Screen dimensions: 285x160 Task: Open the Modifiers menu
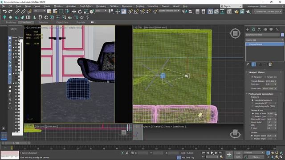[x=58, y=6]
